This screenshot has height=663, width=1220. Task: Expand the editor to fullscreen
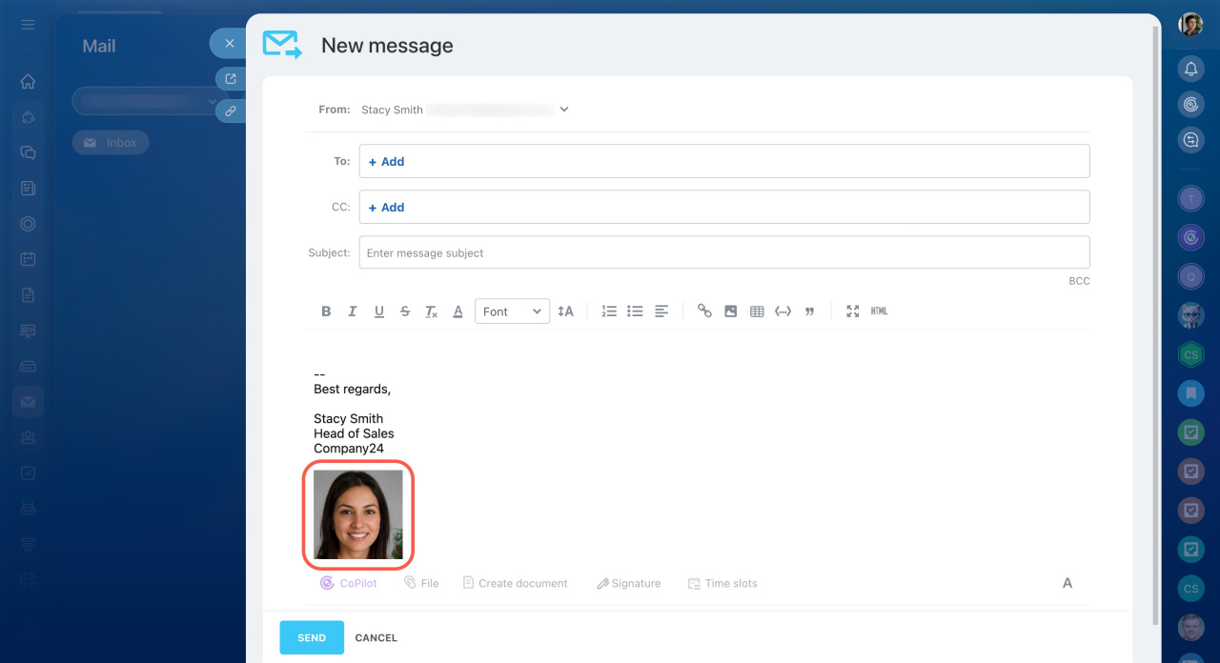pyautogui.click(x=853, y=311)
